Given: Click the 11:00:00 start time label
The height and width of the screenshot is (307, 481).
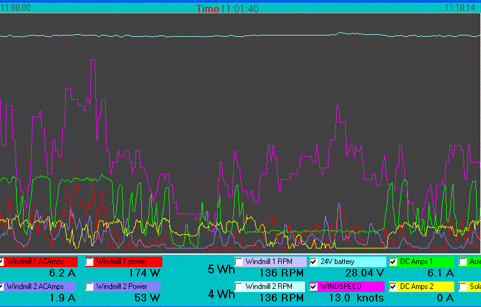Looking at the screenshot, I should click(16, 8).
